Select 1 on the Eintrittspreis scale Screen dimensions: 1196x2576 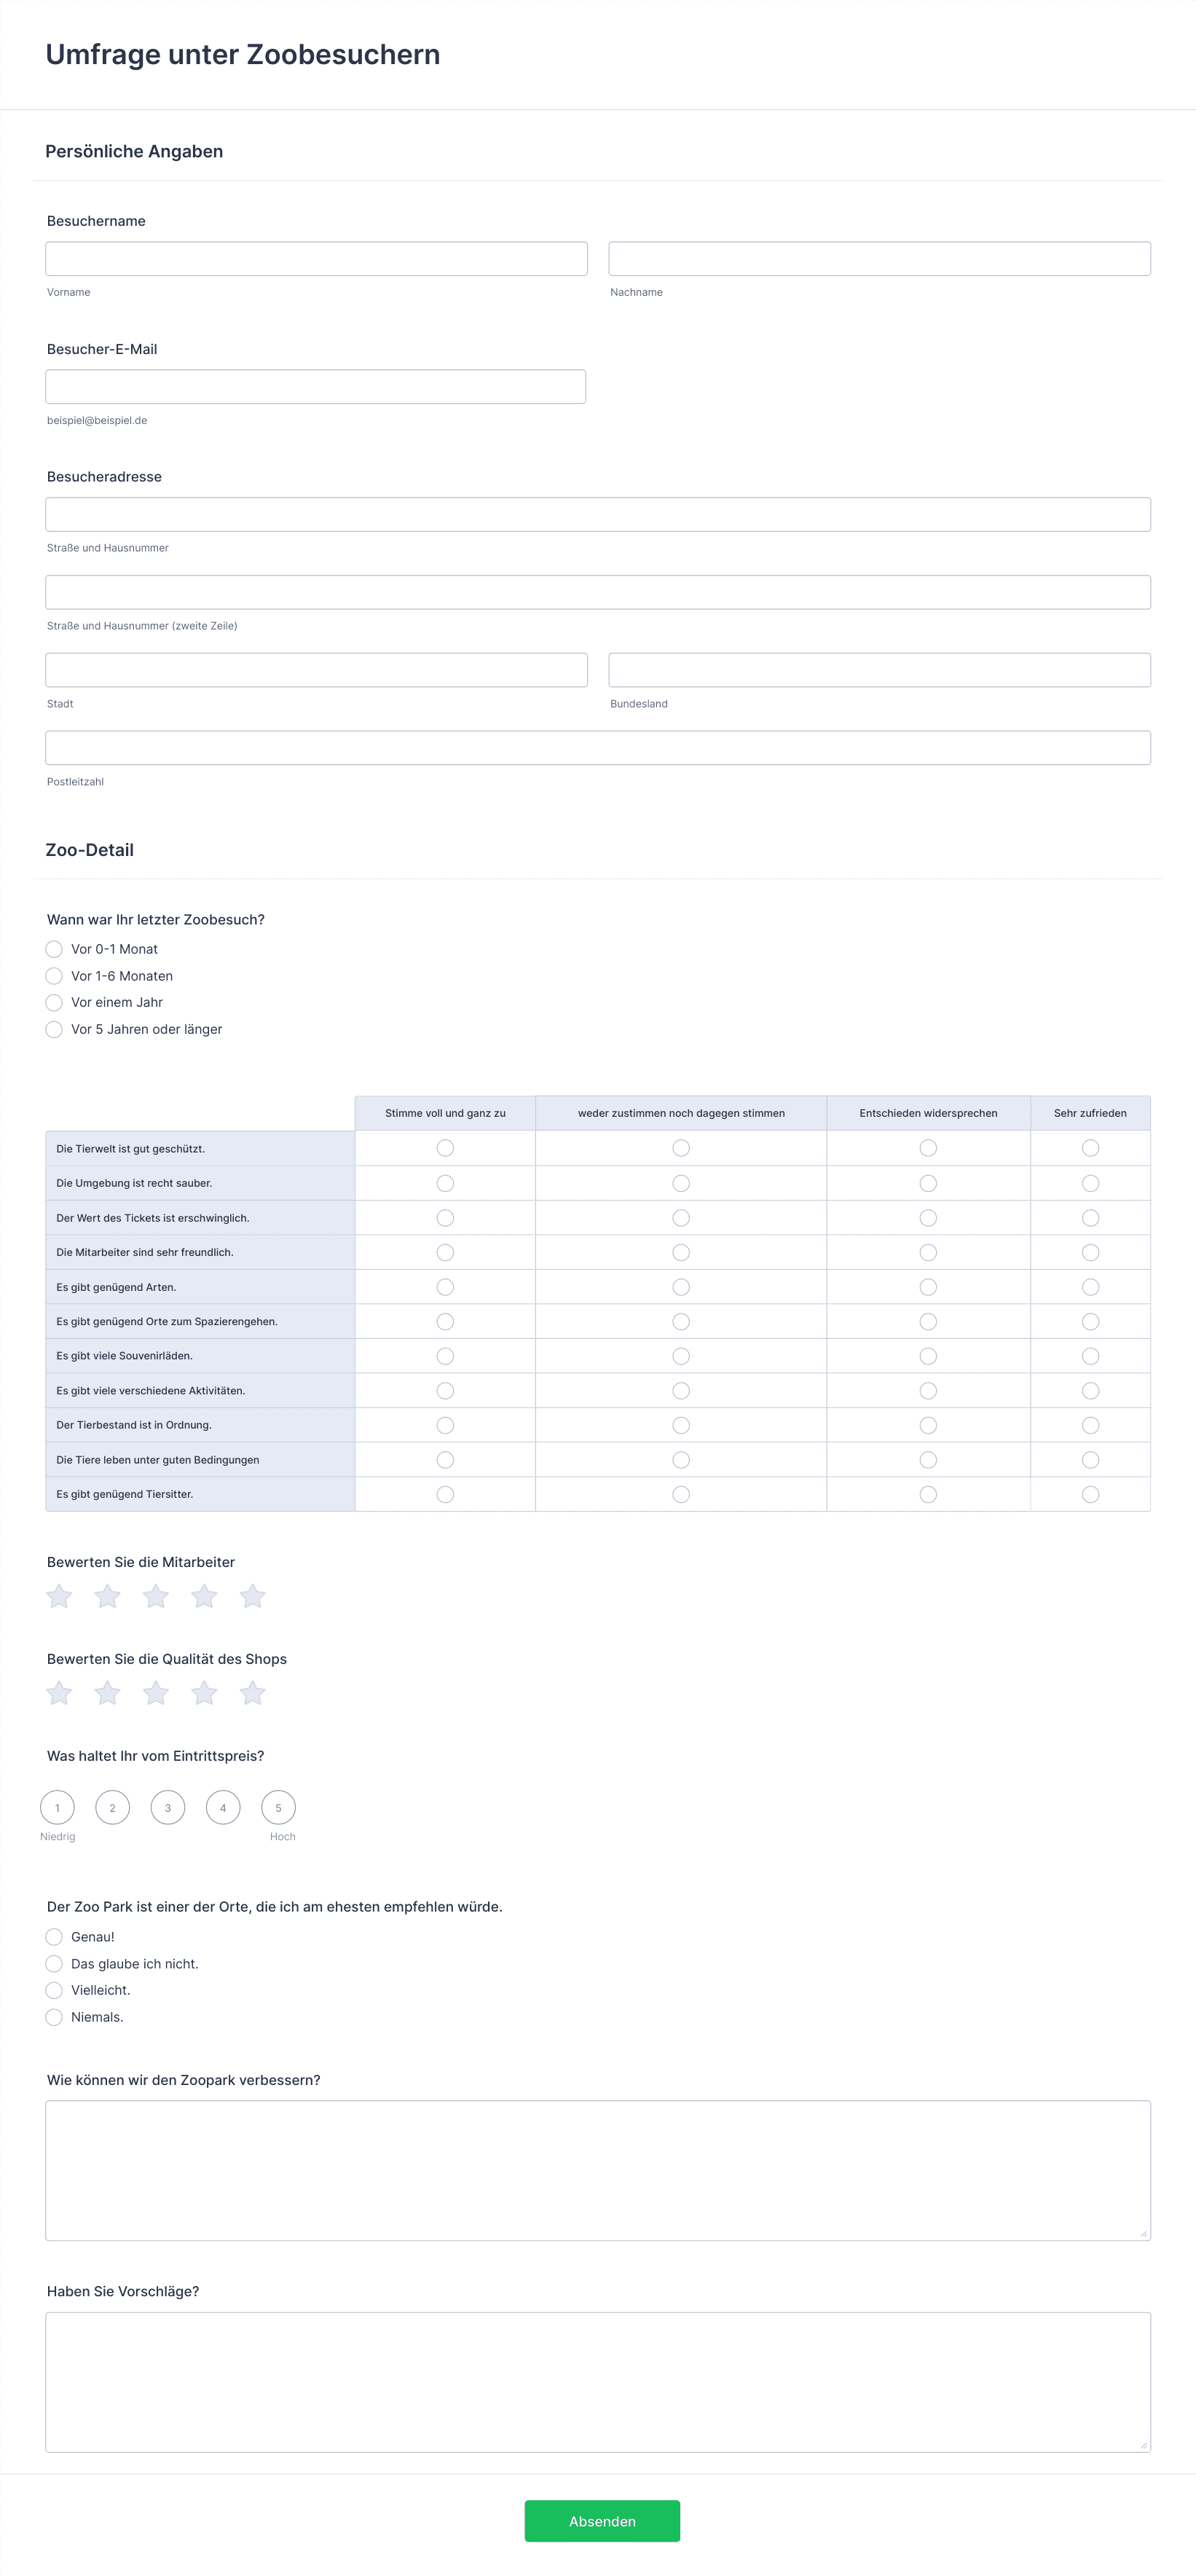tap(57, 1807)
